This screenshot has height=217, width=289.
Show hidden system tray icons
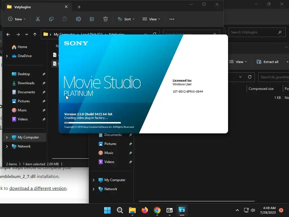[x=237, y=210]
